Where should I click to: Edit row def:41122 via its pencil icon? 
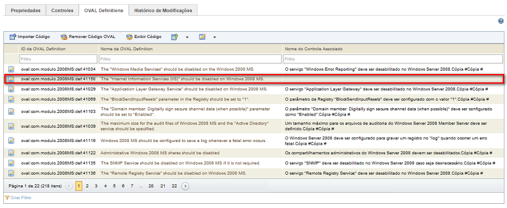coord(12,153)
